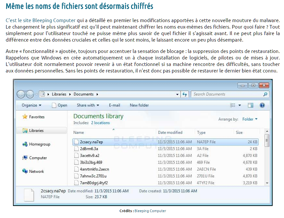Viewport: 284px width, 218px height.
Task: Click the magnifier search icon
Action: pyautogui.click(x=265, y=94)
